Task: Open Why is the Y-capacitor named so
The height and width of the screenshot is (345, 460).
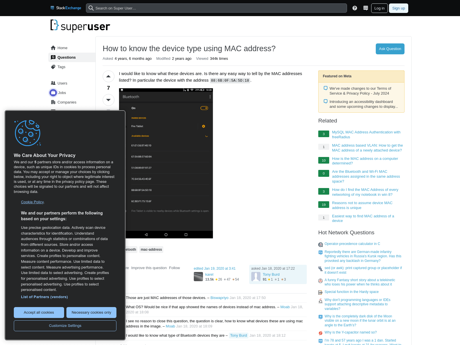Action: [x=350, y=332]
